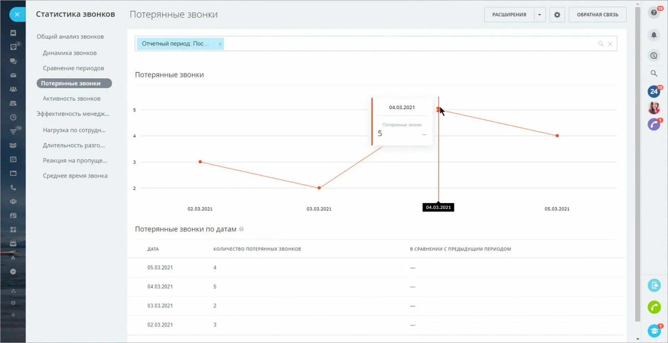Open the robot icon in left sidebar
Viewport: 668px width, 343px height.
(x=13, y=244)
